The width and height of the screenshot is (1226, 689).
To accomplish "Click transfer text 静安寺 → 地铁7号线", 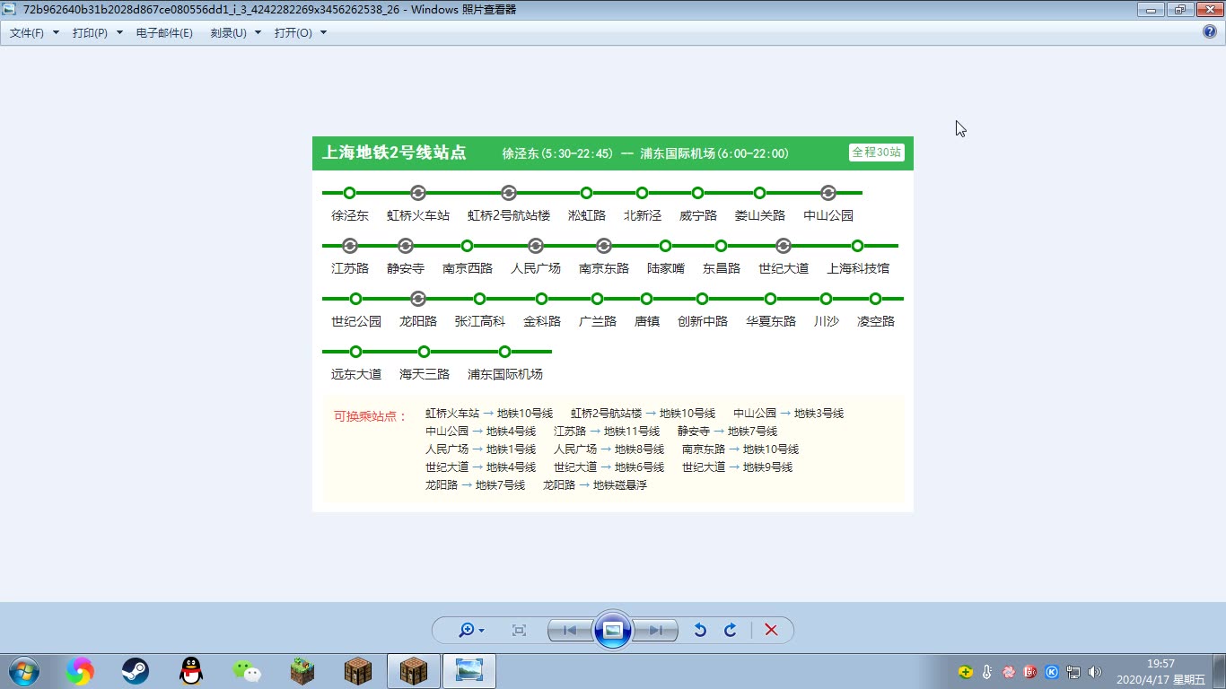I will (728, 432).
